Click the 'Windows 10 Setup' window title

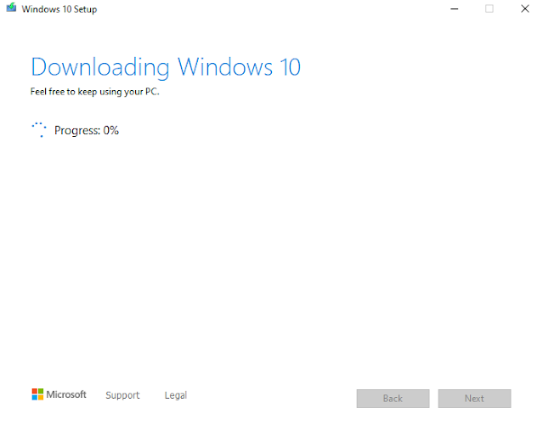[59, 9]
